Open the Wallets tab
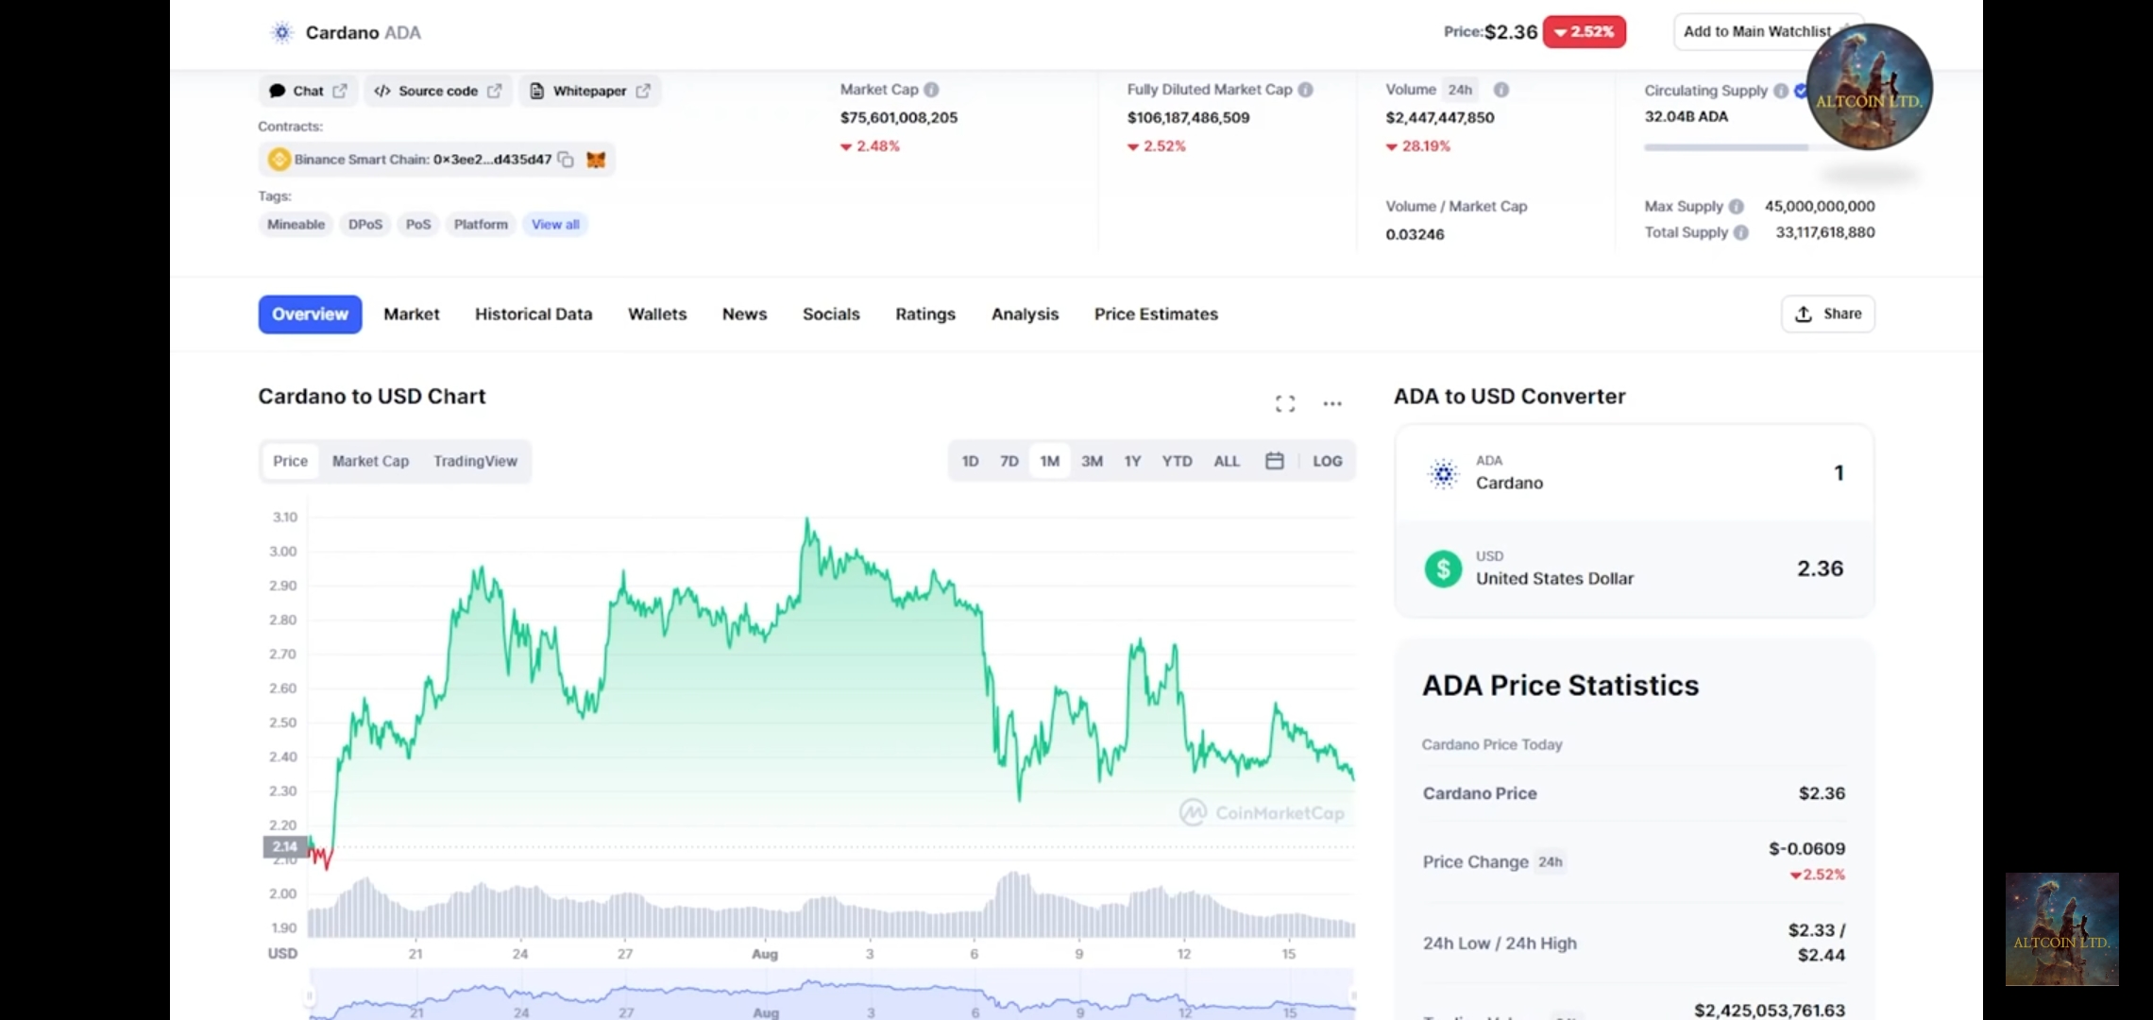This screenshot has width=2153, height=1020. [x=657, y=314]
